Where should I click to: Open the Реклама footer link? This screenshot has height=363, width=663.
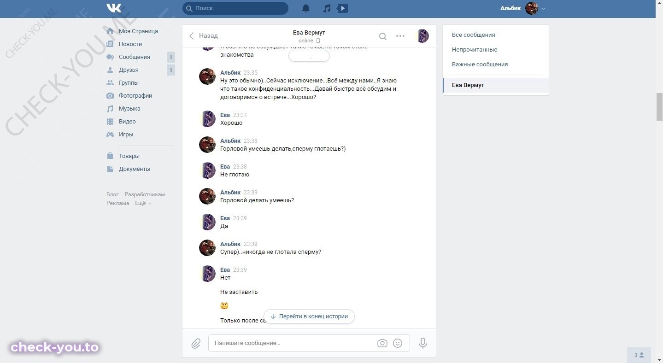(118, 203)
